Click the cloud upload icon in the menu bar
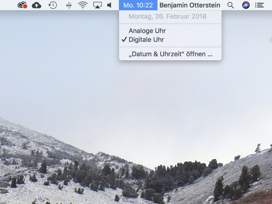 tap(36, 5)
